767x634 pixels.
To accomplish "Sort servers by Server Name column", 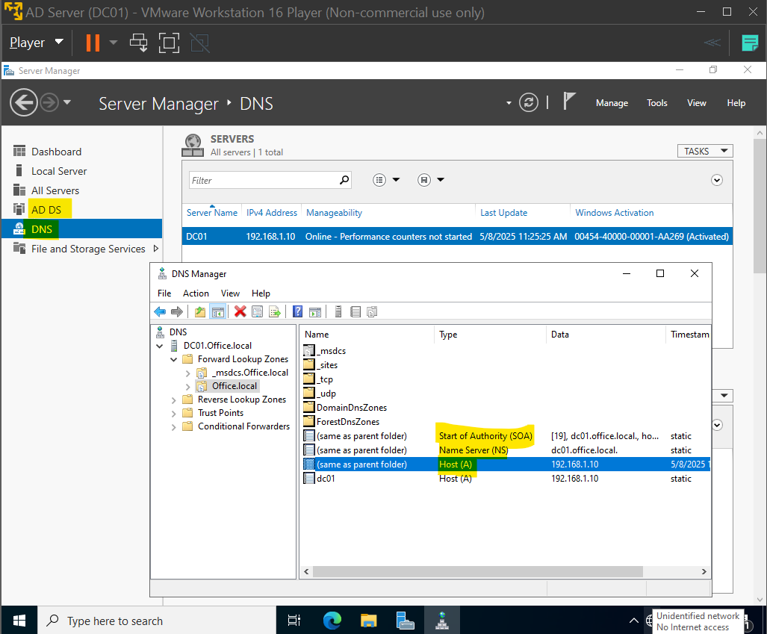I will click(212, 213).
